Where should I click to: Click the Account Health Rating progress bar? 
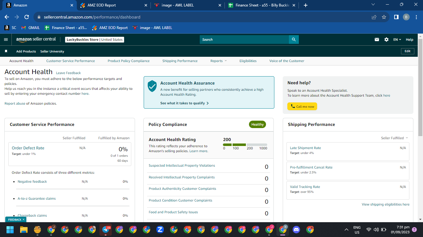[245, 144]
